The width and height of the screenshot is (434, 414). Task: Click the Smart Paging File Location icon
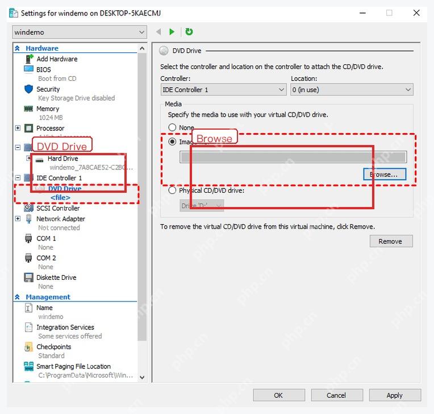[x=28, y=366]
